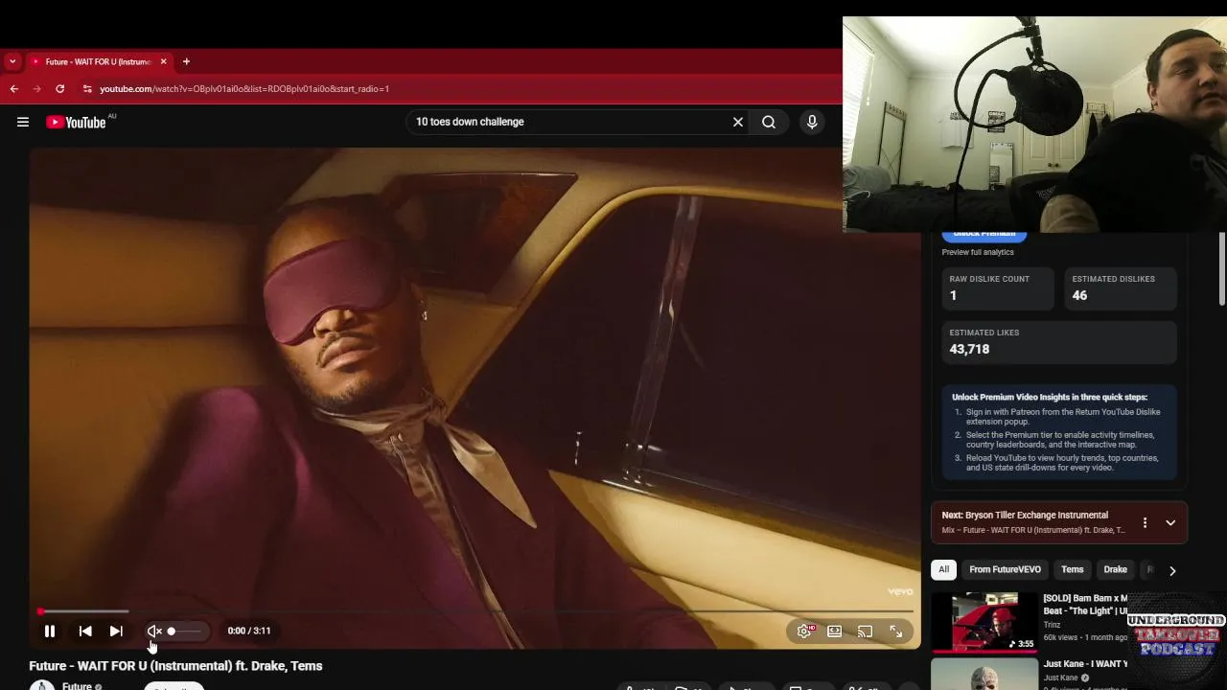Select the 'From FutureVEVO' filter chip
The image size is (1227, 690).
[1005, 569]
